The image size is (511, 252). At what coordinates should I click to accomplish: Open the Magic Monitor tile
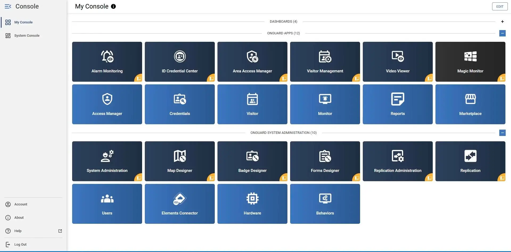click(x=470, y=62)
